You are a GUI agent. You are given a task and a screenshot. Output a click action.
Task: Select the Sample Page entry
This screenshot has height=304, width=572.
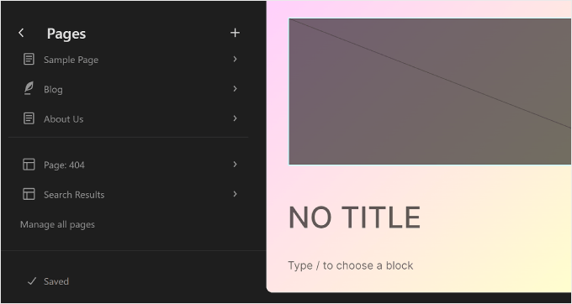click(130, 60)
